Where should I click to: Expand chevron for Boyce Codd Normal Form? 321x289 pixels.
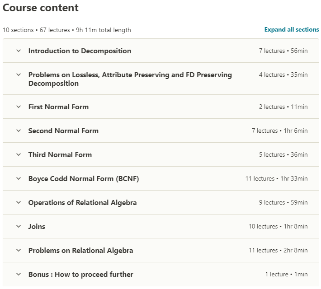[19, 178]
